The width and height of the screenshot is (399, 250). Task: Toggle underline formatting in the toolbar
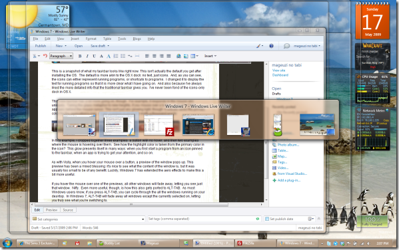pyautogui.click(x=94, y=56)
